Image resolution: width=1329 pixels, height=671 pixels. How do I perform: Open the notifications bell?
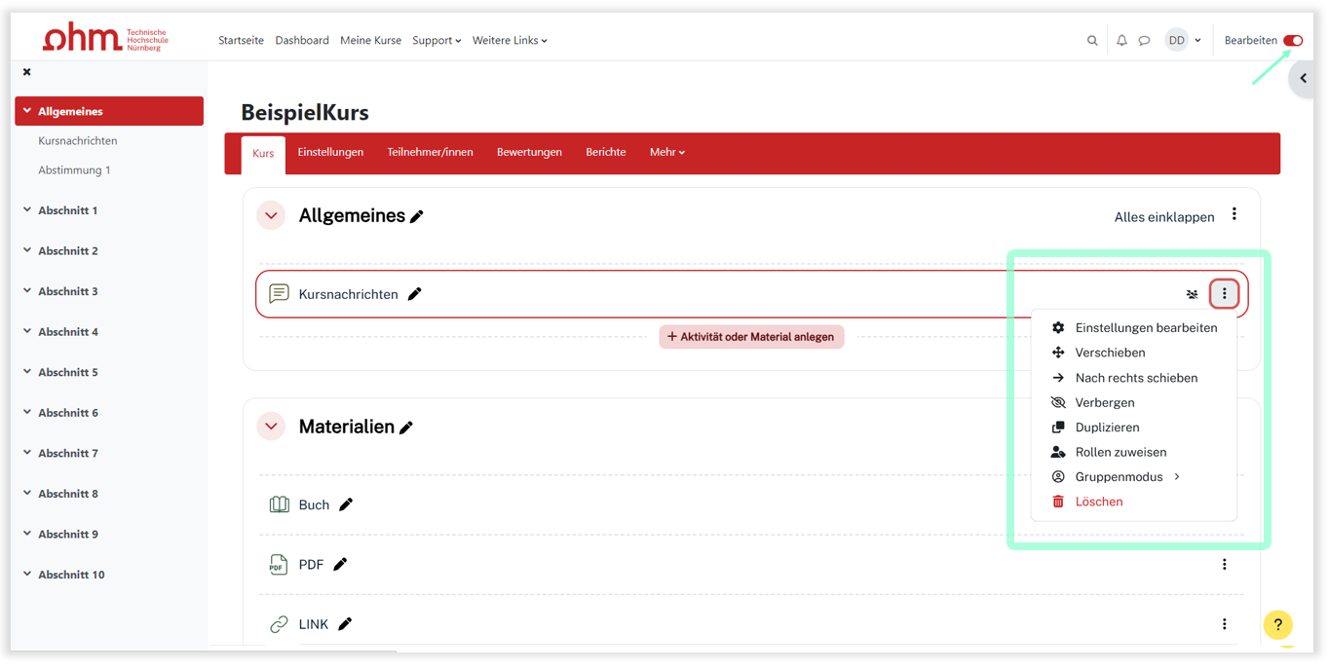(1121, 41)
